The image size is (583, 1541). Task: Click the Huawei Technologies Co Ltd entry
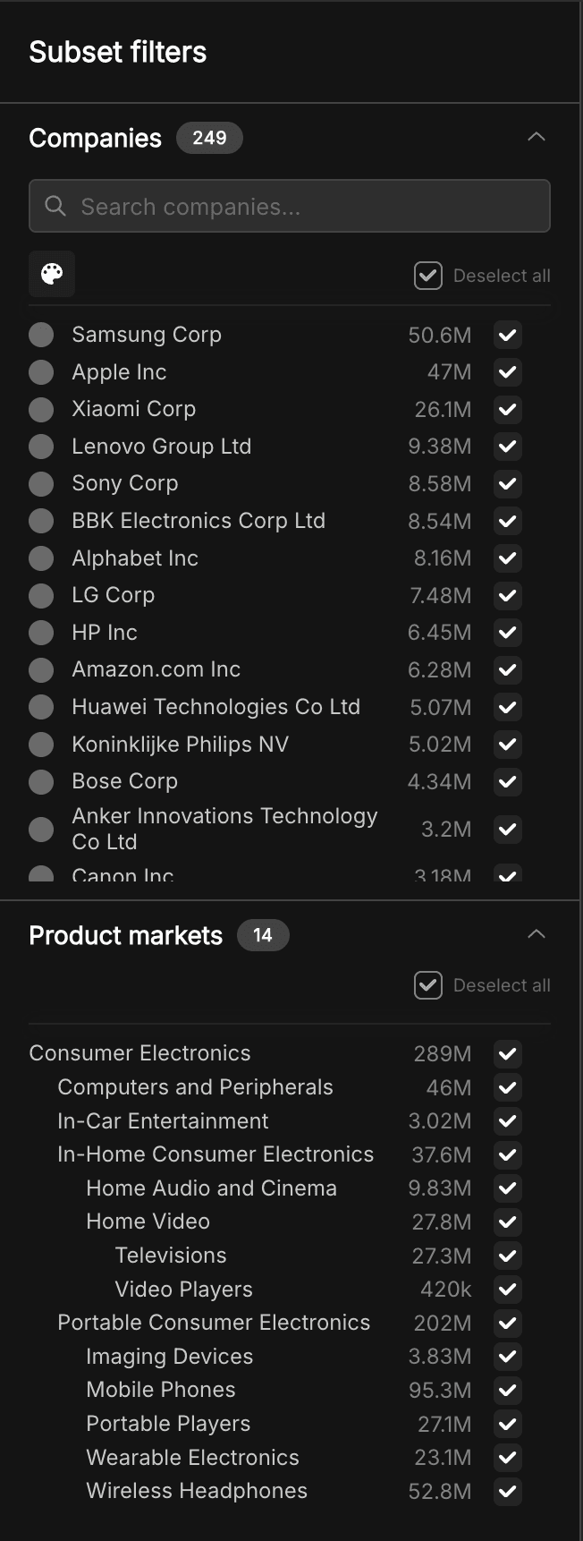215,707
